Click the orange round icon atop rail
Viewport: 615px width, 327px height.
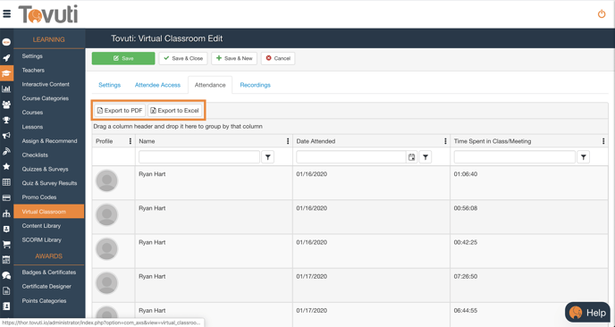coord(6,42)
